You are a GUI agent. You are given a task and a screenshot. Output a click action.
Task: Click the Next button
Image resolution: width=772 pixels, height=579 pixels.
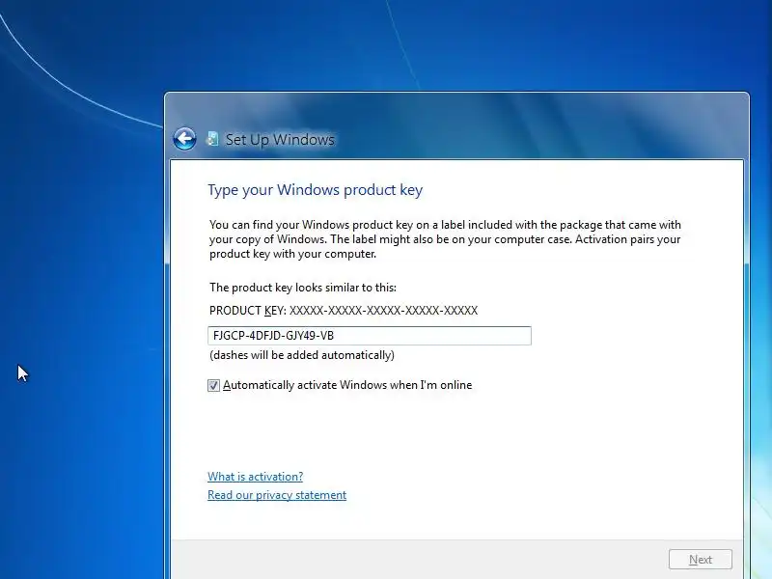click(x=701, y=560)
